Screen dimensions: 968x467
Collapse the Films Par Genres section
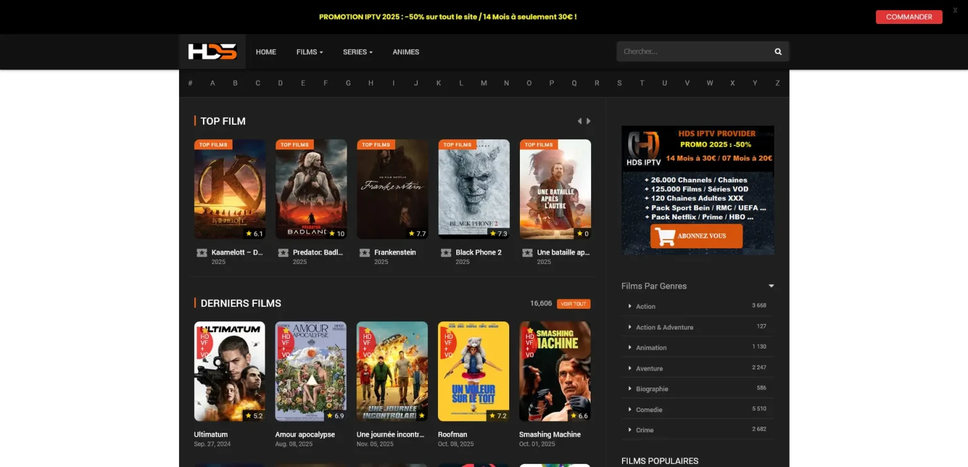coord(771,286)
